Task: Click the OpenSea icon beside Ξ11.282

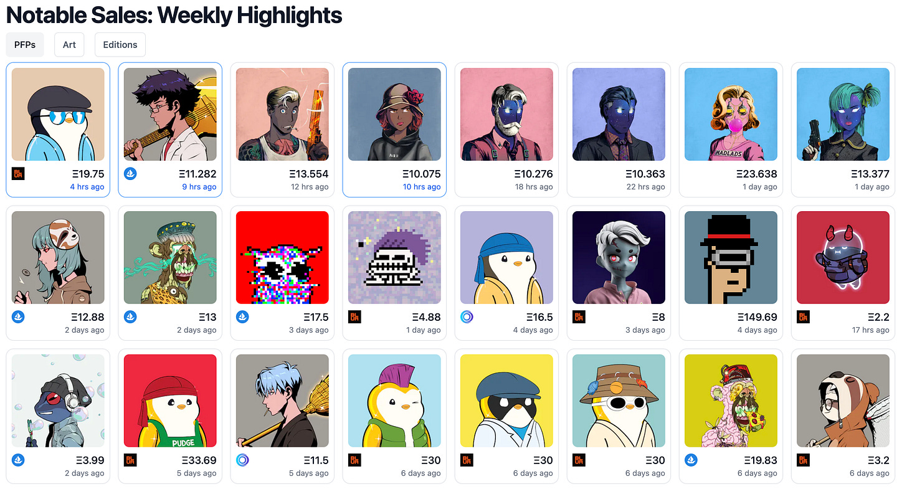Action: 130,174
